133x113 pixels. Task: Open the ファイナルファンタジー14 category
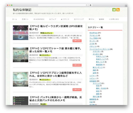click(x=99, y=49)
